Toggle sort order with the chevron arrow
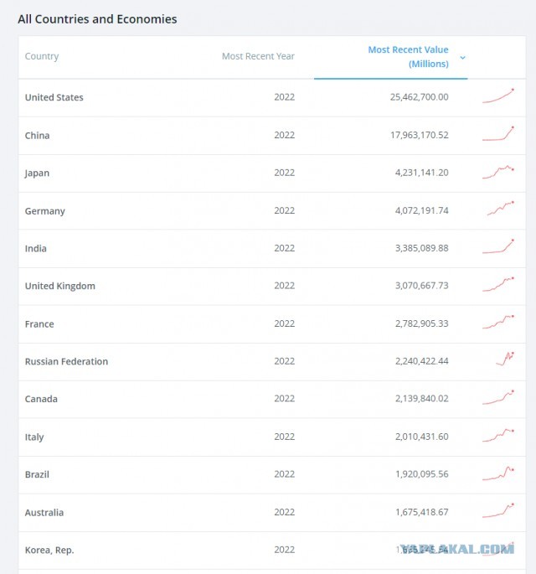Image resolution: width=536 pixels, height=574 pixels. pyautogui.click(x=462, y=58)
